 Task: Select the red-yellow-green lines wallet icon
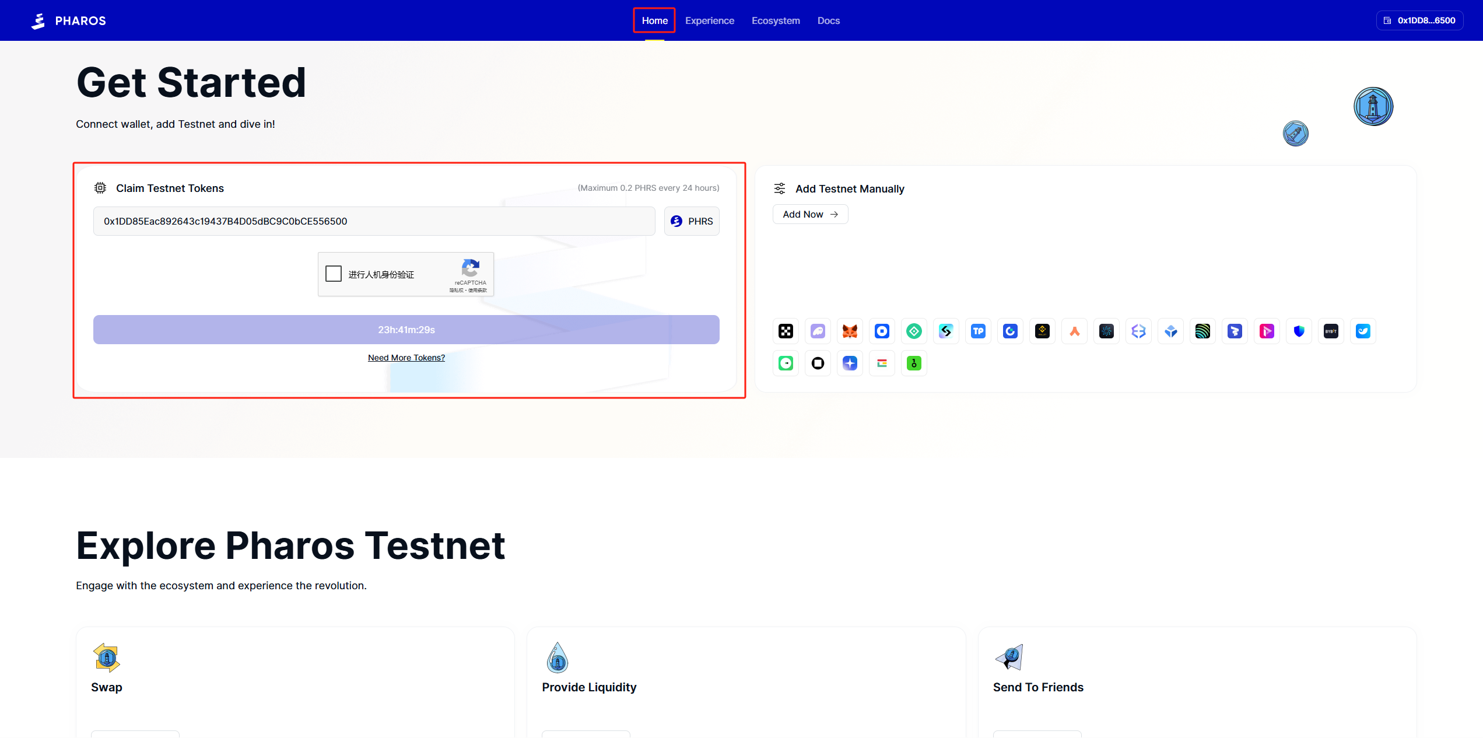point(882,363)
